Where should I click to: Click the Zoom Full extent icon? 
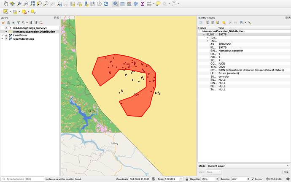(x=32, y=4)
